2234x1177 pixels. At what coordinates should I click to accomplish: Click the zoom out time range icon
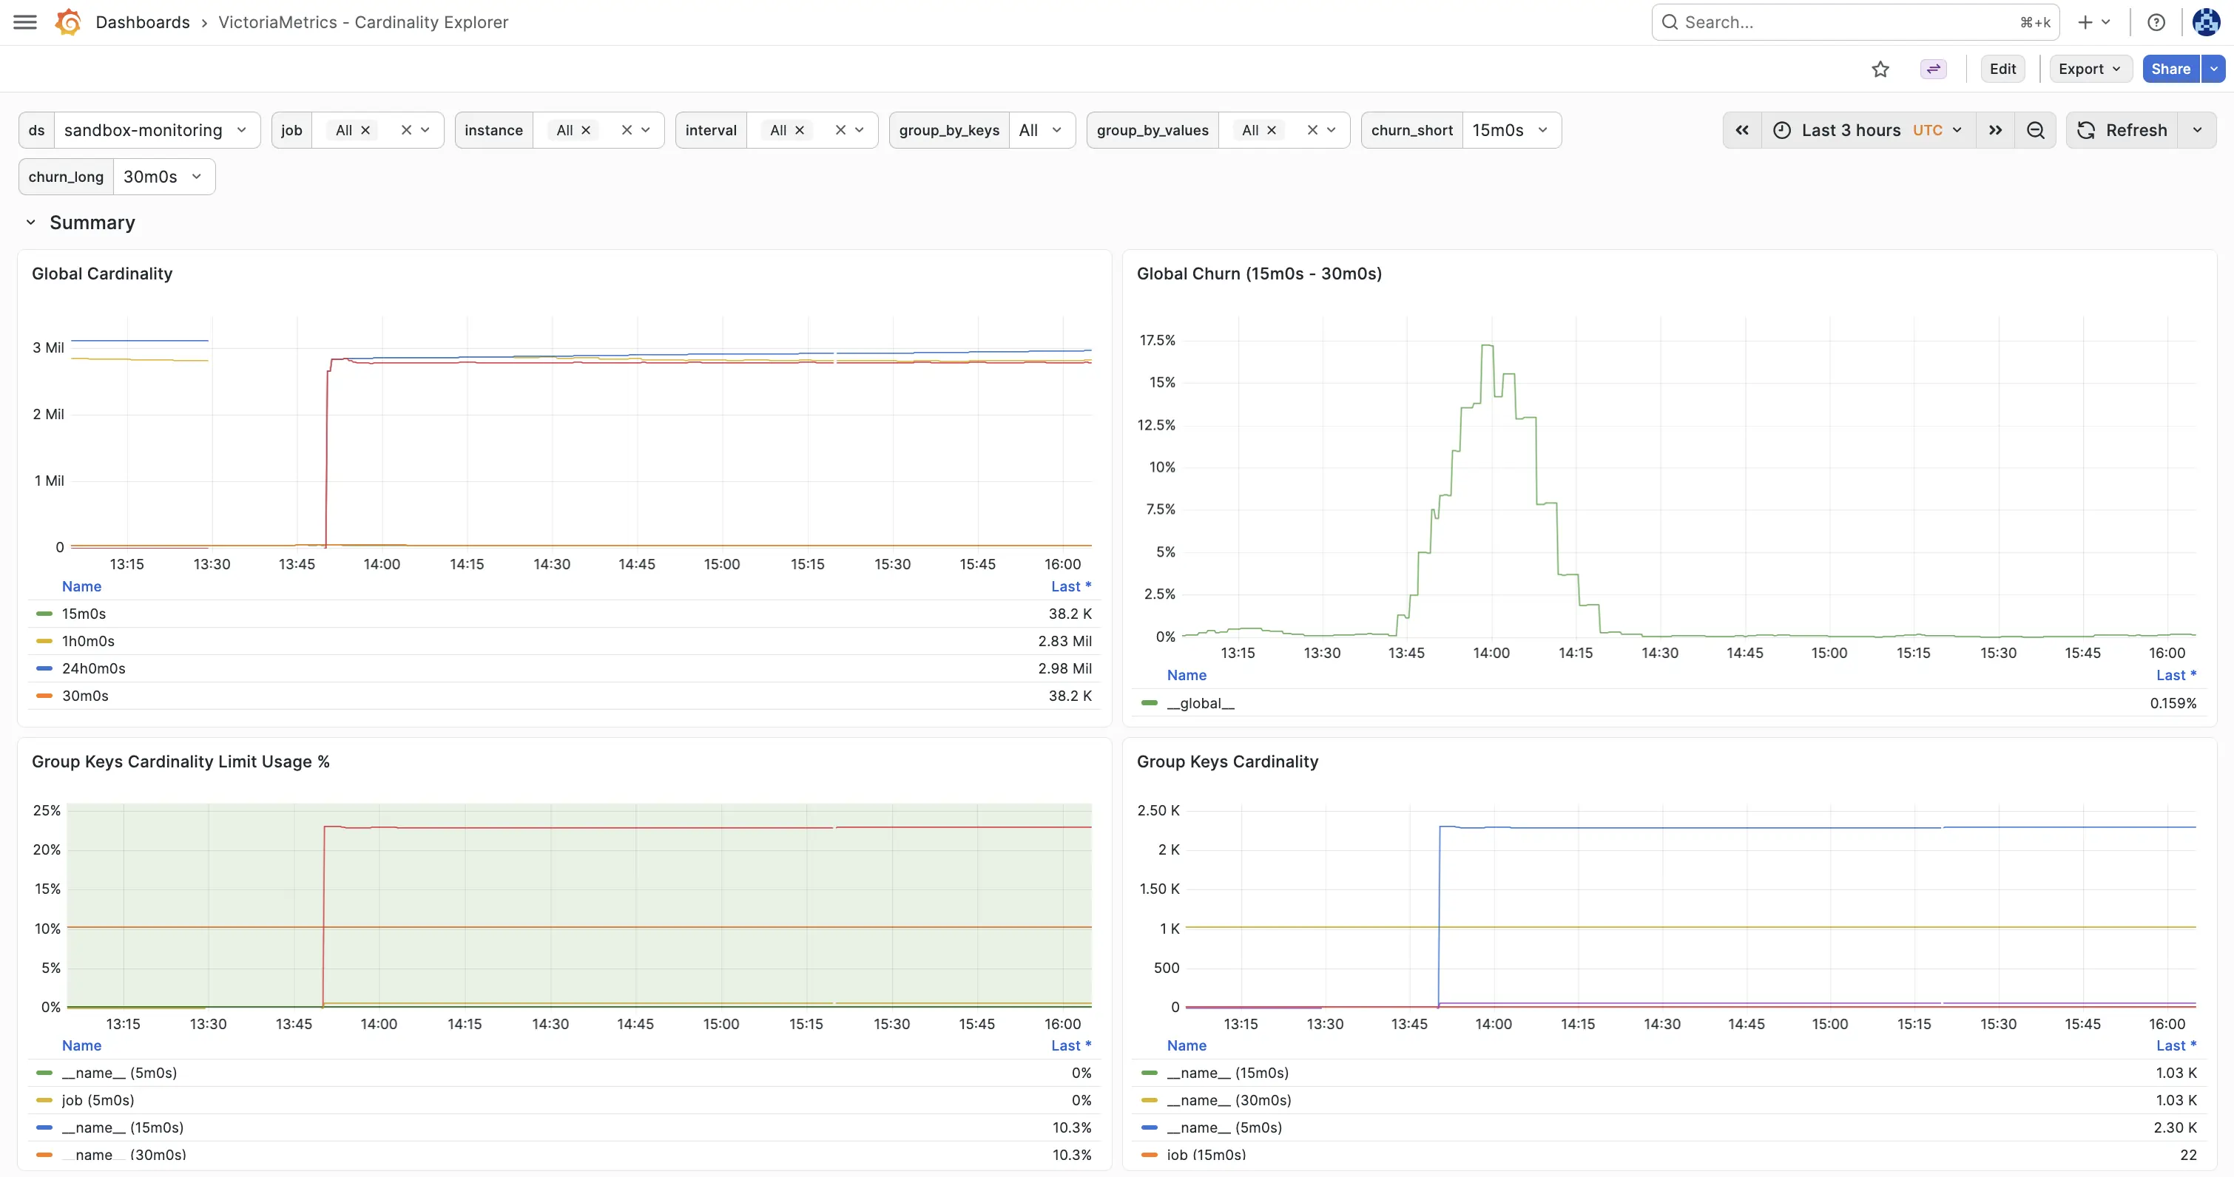[x=2036, y=130]
